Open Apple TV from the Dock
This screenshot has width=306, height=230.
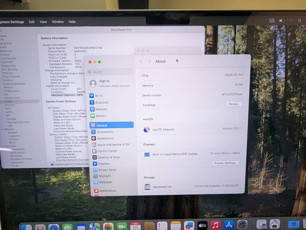[202, 225]
